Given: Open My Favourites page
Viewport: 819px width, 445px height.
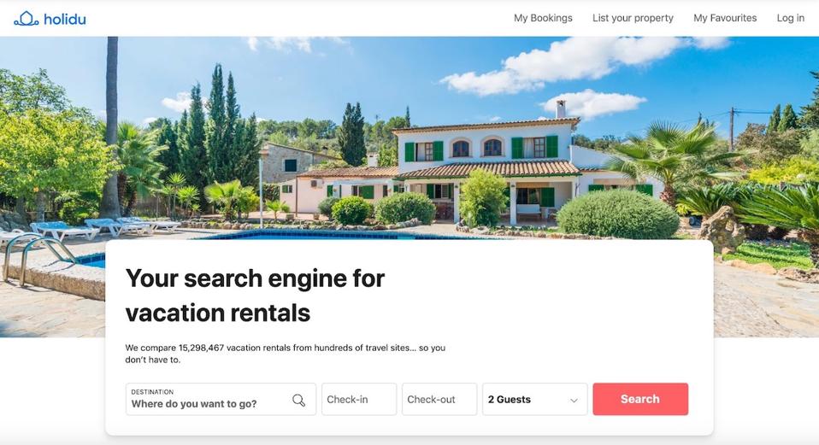Looking at the screenshot, I should [x=725, y=18].
